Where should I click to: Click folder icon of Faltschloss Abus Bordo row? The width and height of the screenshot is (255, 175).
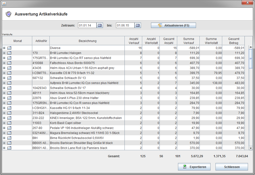9,63
